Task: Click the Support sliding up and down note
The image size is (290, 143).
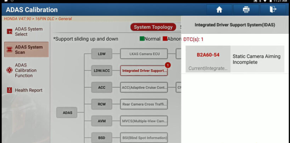Action: tap(85, 39)
